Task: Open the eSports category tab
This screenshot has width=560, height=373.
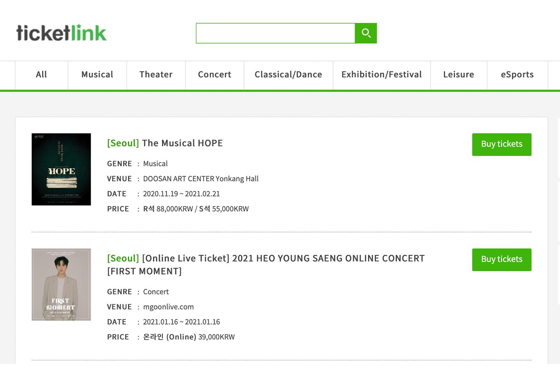Action: pos(517,75)
